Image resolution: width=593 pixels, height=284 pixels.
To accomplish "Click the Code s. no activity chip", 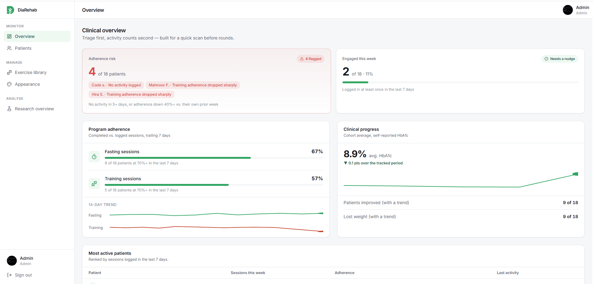I will 116,85.
